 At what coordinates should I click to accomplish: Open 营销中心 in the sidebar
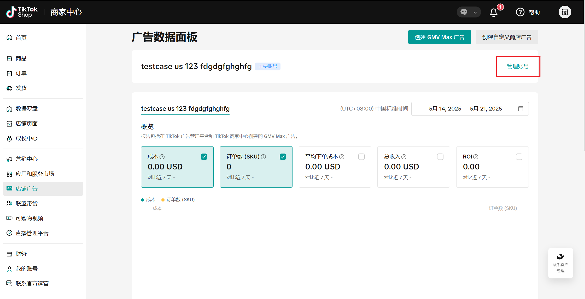[26, 159]
